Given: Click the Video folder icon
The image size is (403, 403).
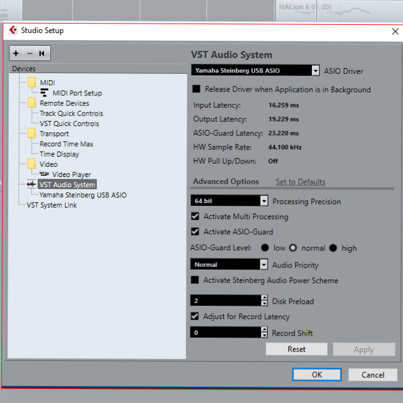Looking at the screenshot, I should click(32, 164).
